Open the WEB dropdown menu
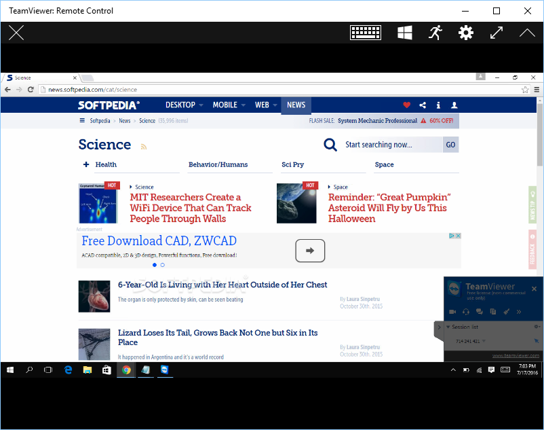 coord(266,105)
